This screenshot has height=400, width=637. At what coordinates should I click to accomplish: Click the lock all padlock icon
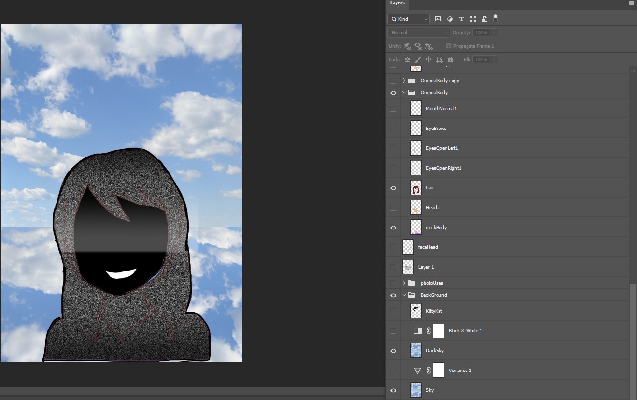coord(450,59)
